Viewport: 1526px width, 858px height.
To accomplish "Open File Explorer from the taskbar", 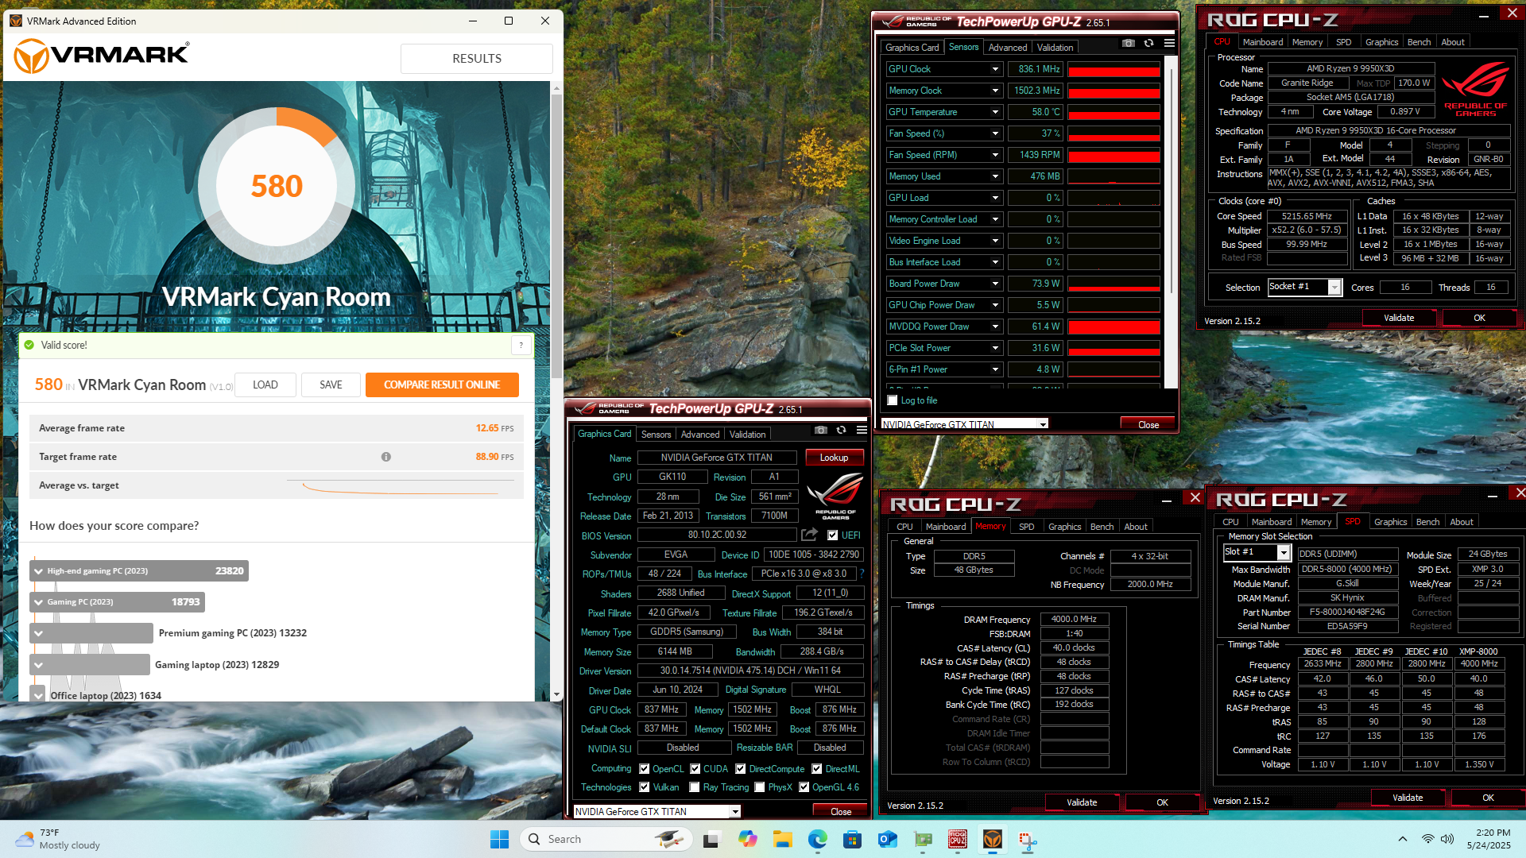I will 782,839.
